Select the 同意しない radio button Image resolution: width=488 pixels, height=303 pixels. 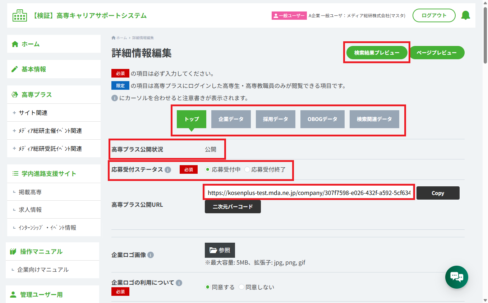point(241,287)
